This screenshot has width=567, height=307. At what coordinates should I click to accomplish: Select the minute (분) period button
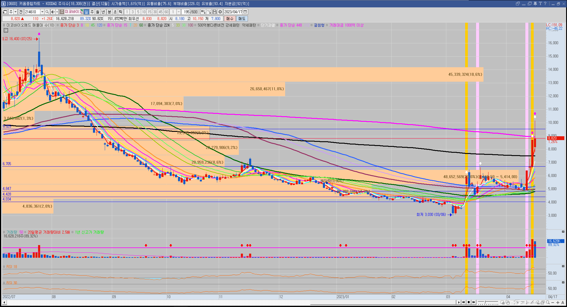tap(109, 12)
